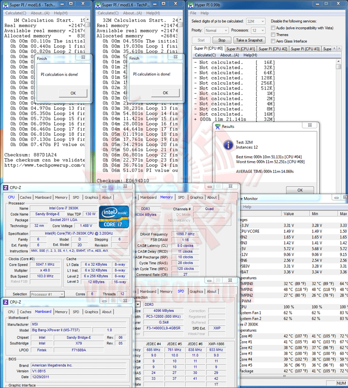Click OK in Hyper PI Results dialog
The height and width of the screenshot is (388, 348).
pos(300,190)
